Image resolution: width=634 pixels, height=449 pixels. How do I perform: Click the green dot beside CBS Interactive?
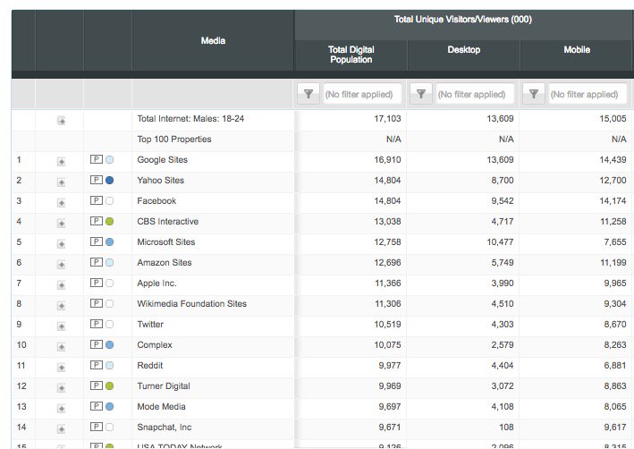click(x=110, y=222)
